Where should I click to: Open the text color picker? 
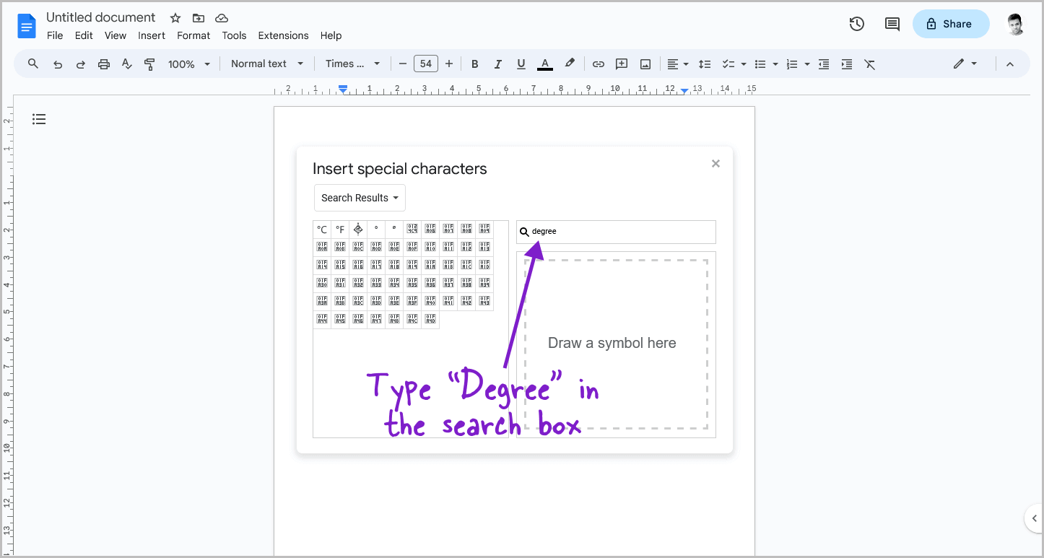[544, 64]
